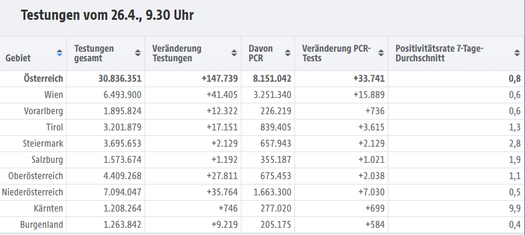The image size is (525, 235).
Task: Select the Vorarlberg region cell
Action: pyautogui.click(x=43, y=111)
